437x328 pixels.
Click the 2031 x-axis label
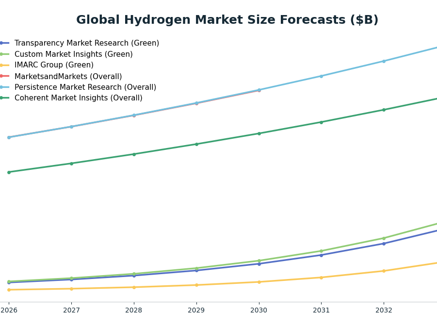pos(322,310)
